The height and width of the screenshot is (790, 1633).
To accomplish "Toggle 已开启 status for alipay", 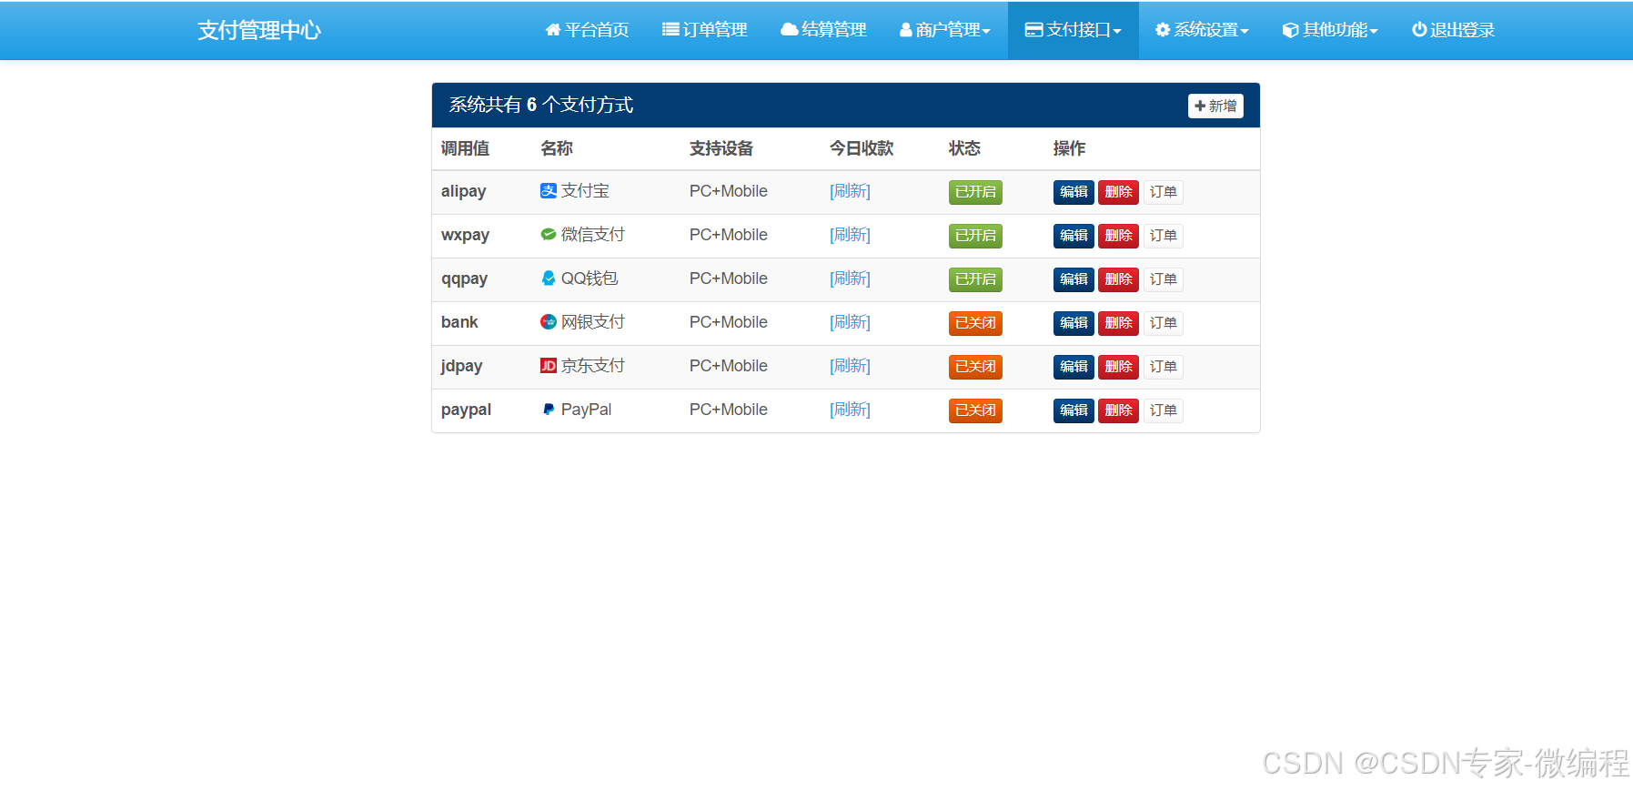I will [975, 192].
